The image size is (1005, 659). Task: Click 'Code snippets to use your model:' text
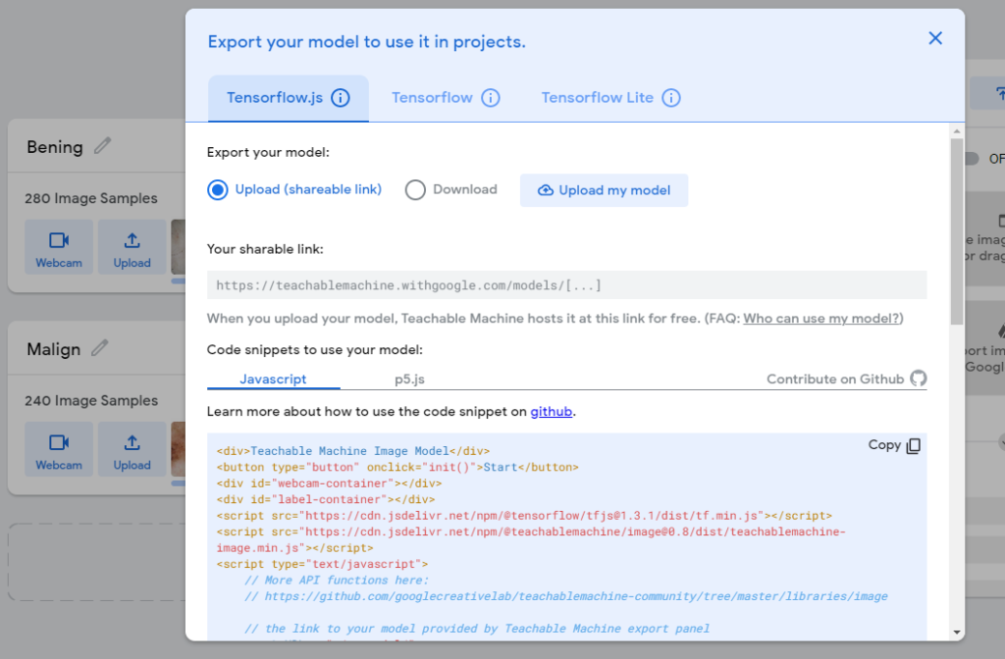click(x=315, y=350)
